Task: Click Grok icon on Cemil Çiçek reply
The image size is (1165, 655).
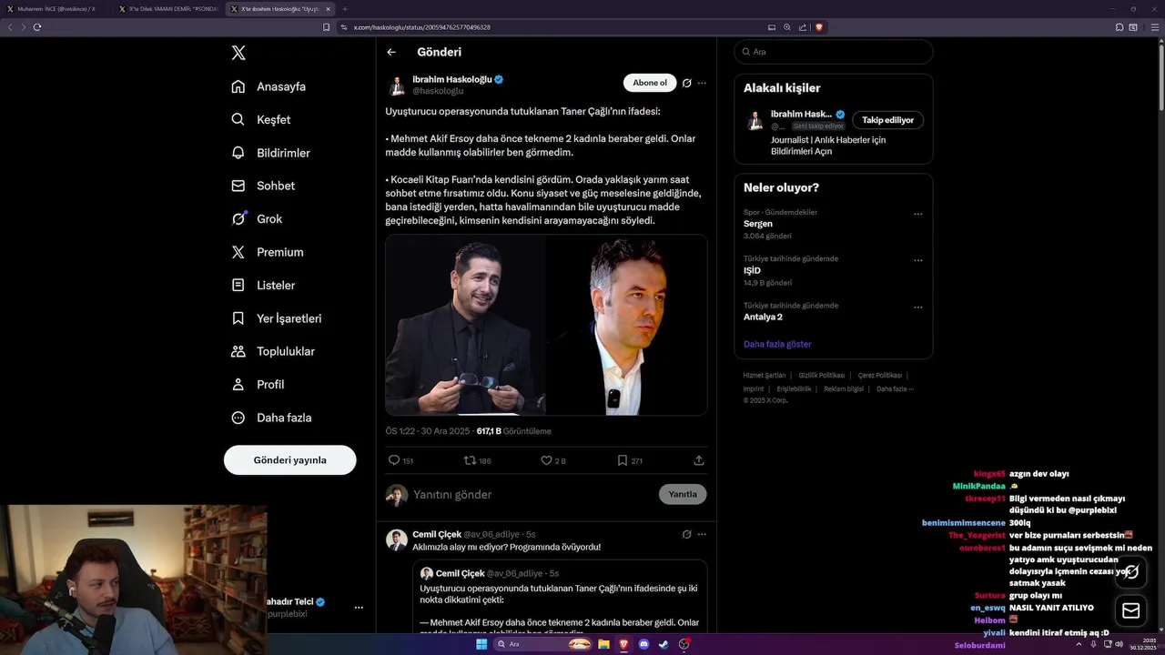Action: (687, 534)
